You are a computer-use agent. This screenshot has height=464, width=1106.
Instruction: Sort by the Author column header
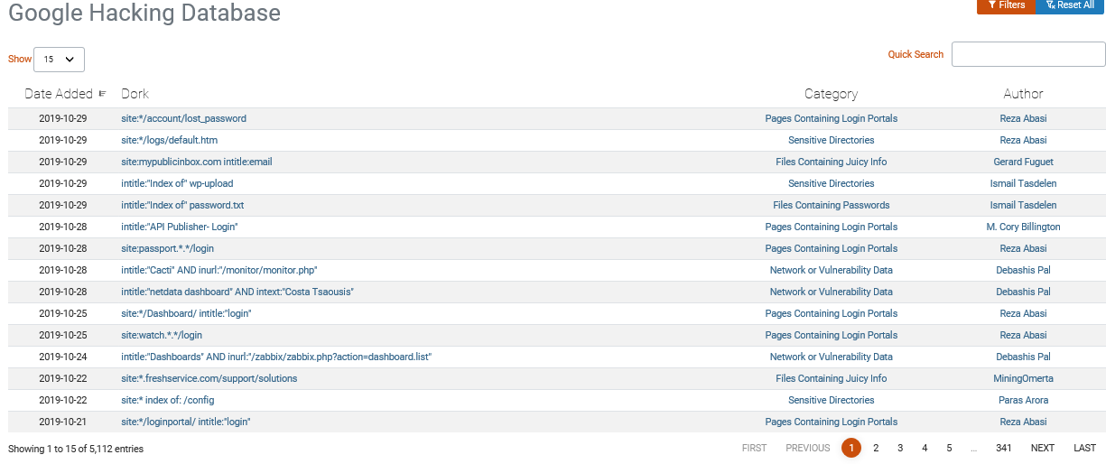click(x=1023, y=93)
